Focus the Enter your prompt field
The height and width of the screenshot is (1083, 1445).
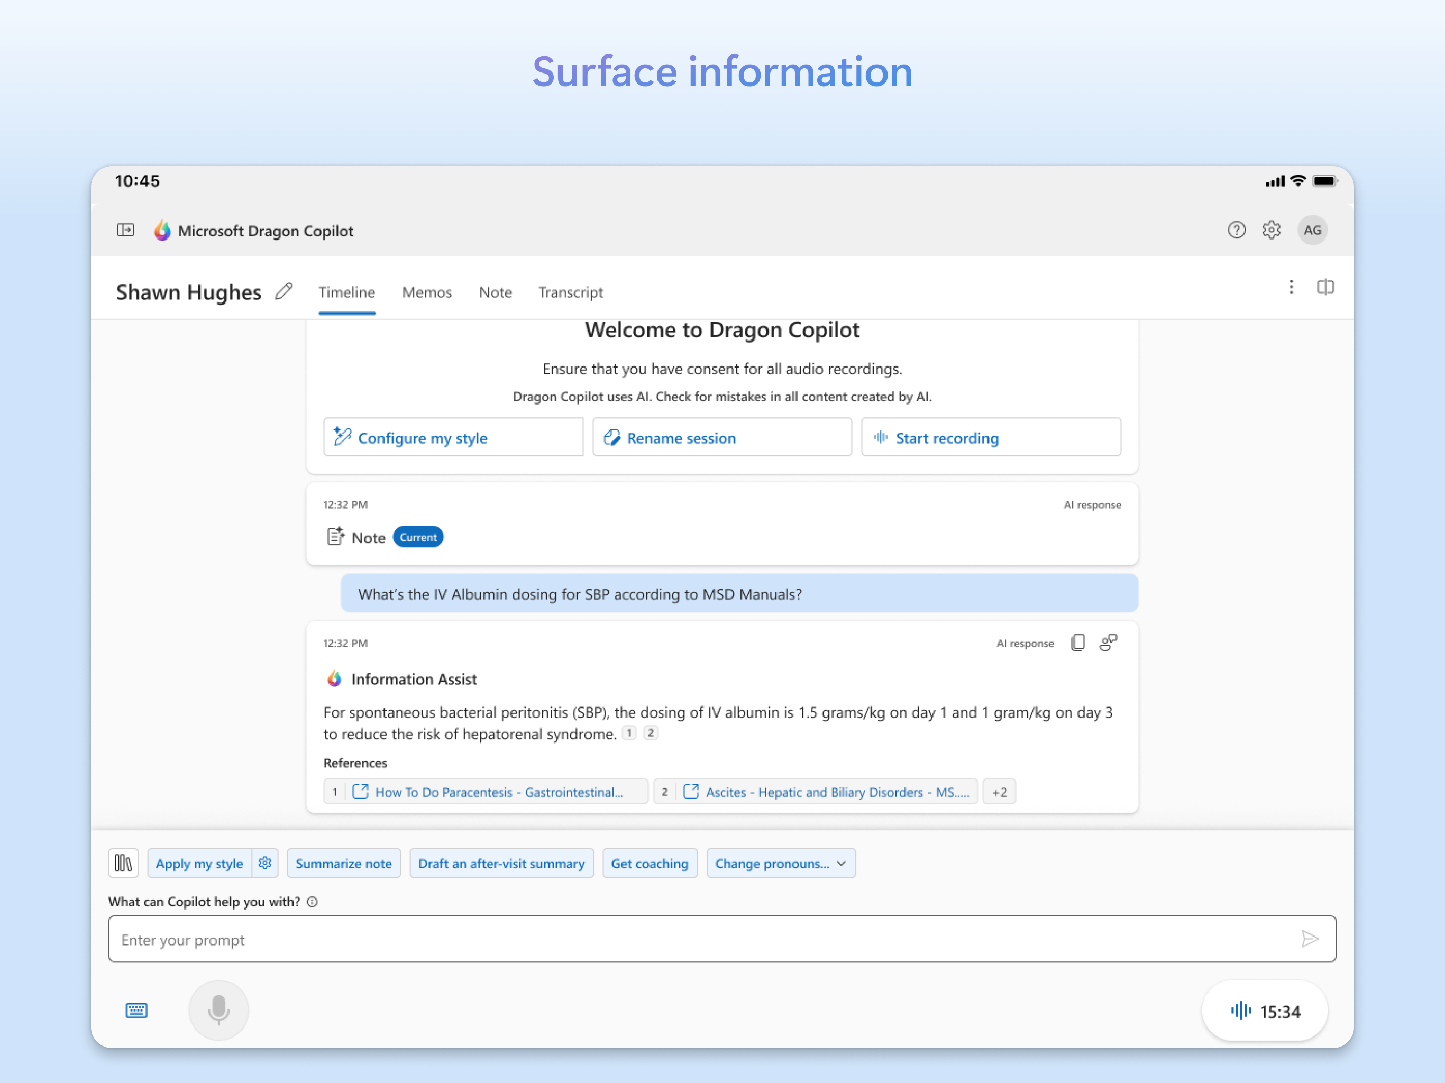click(722, 939)
